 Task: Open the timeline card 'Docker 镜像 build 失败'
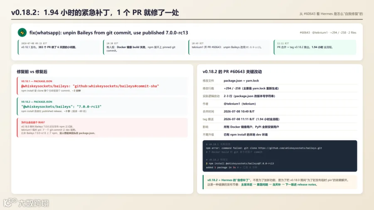coord(145,47)
